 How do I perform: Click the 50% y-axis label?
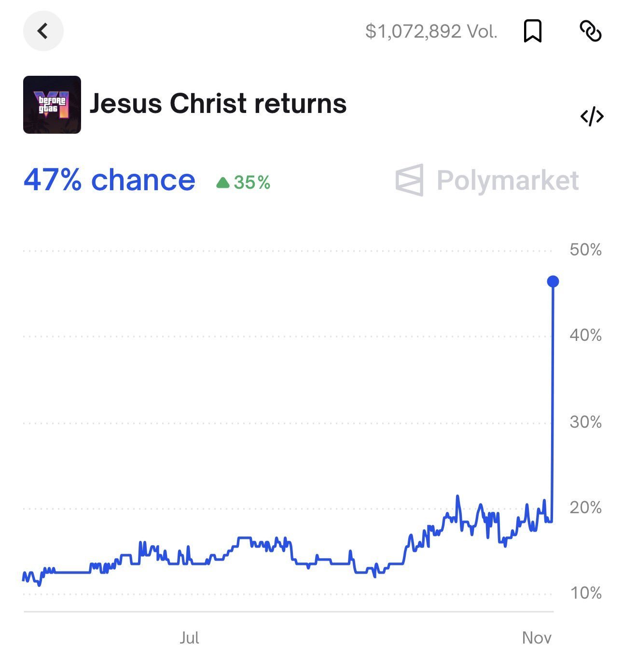[x=585, y=250]
